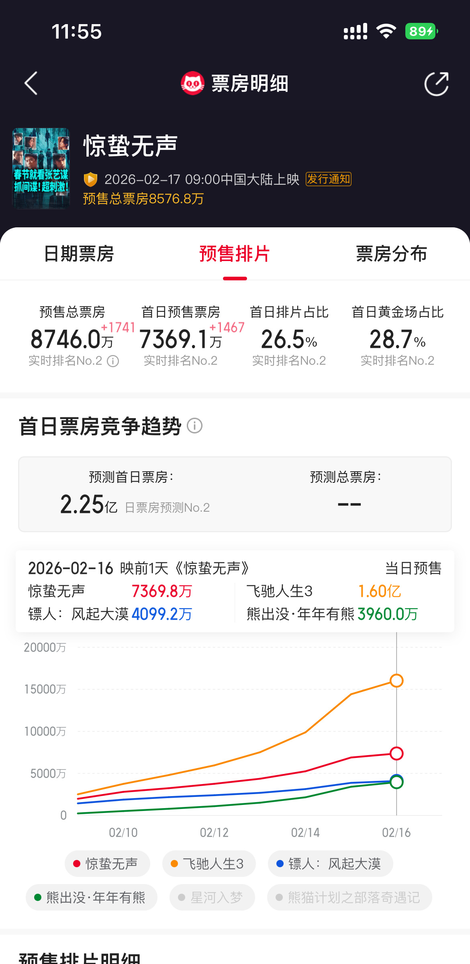Tap the 02/14 axis label
Screen dimensions: 470x964
click(x=306, y=833)
